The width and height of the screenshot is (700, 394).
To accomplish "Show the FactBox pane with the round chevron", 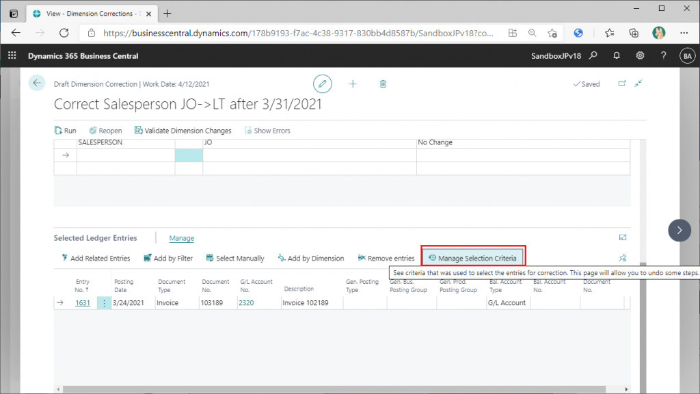I will [679, 231].
